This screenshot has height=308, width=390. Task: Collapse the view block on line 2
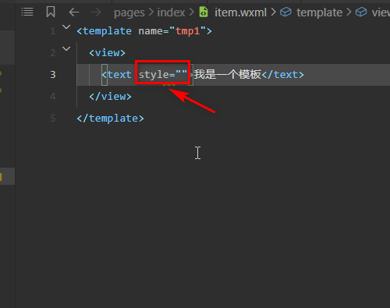click(66, 48)
